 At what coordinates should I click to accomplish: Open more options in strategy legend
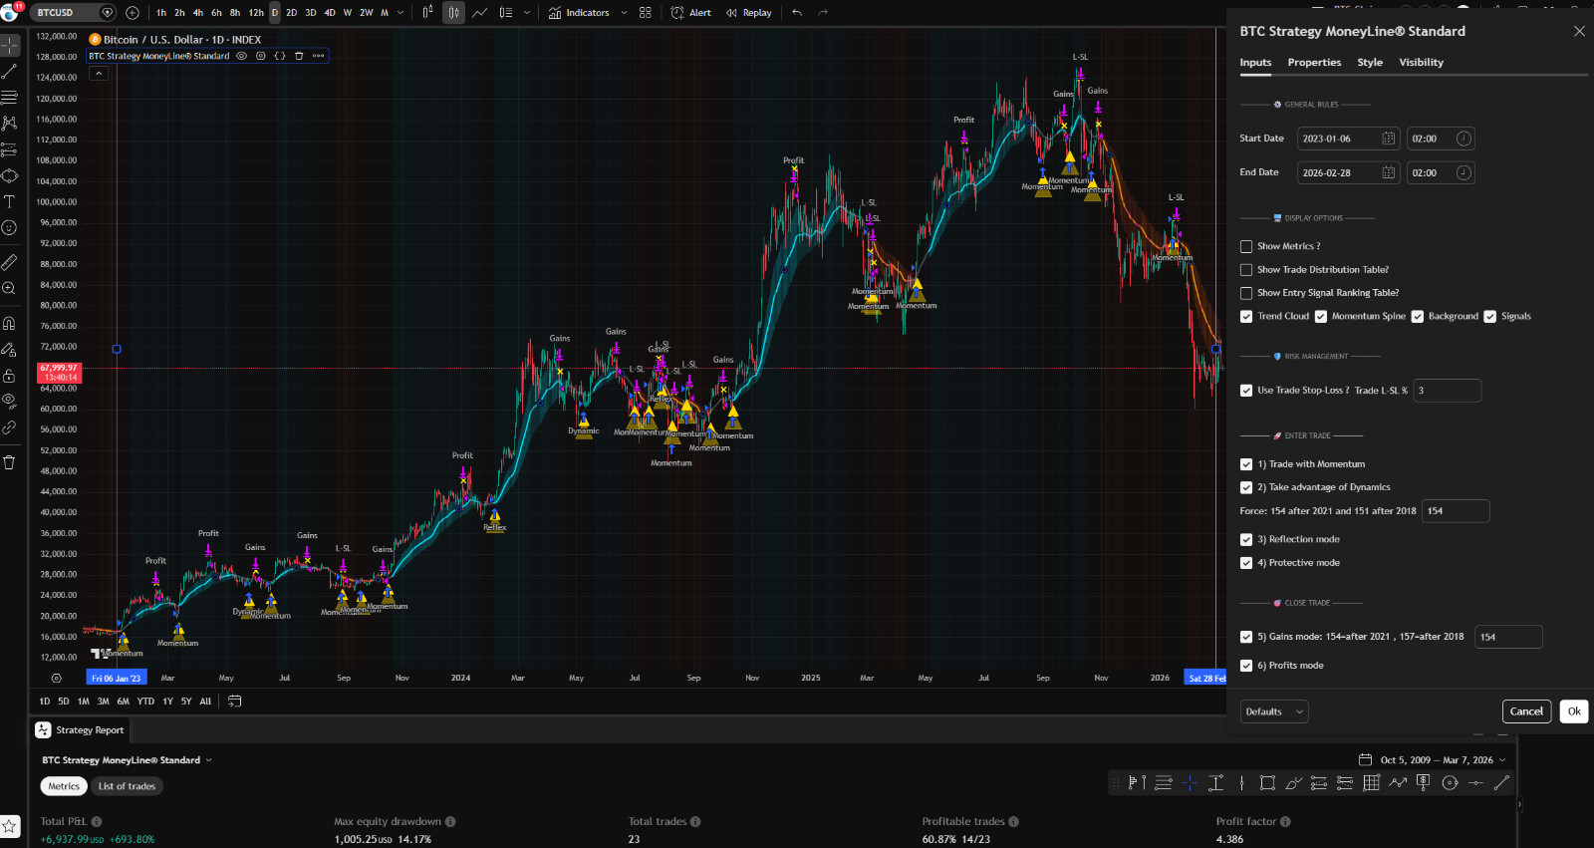click(318, 56)
